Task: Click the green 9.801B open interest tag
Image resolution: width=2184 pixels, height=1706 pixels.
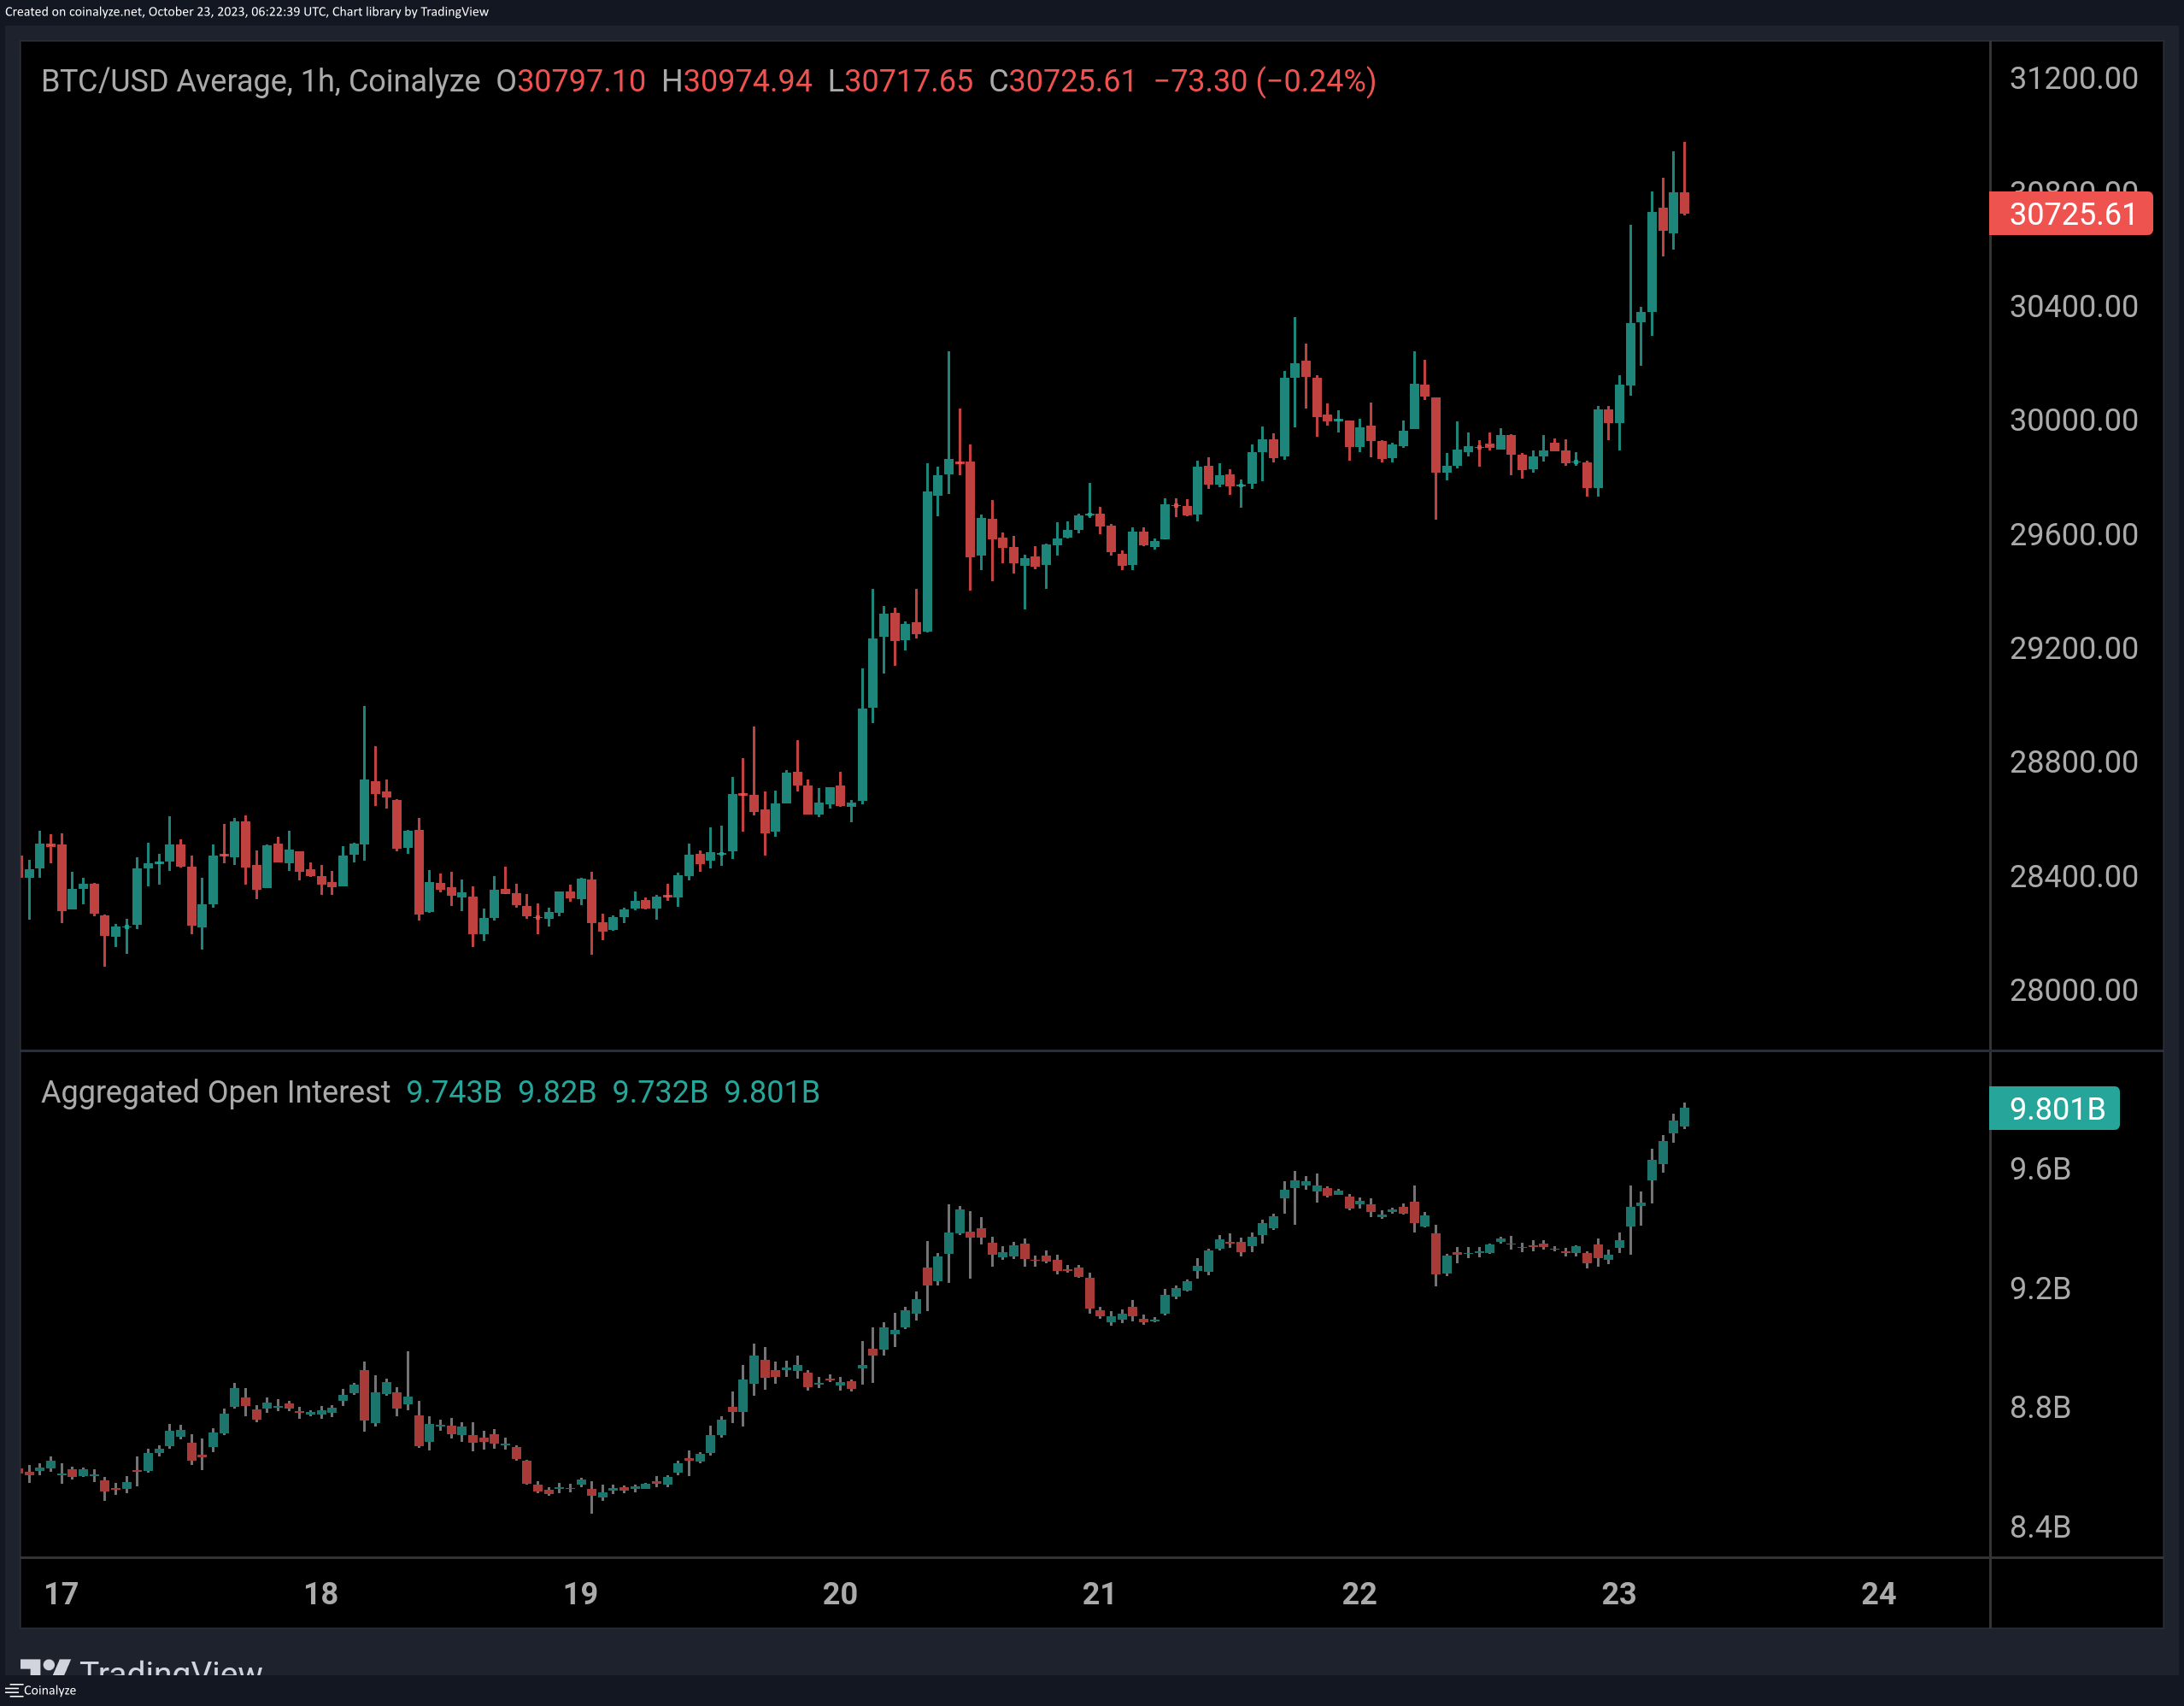Action: tap(2054, 1108)
